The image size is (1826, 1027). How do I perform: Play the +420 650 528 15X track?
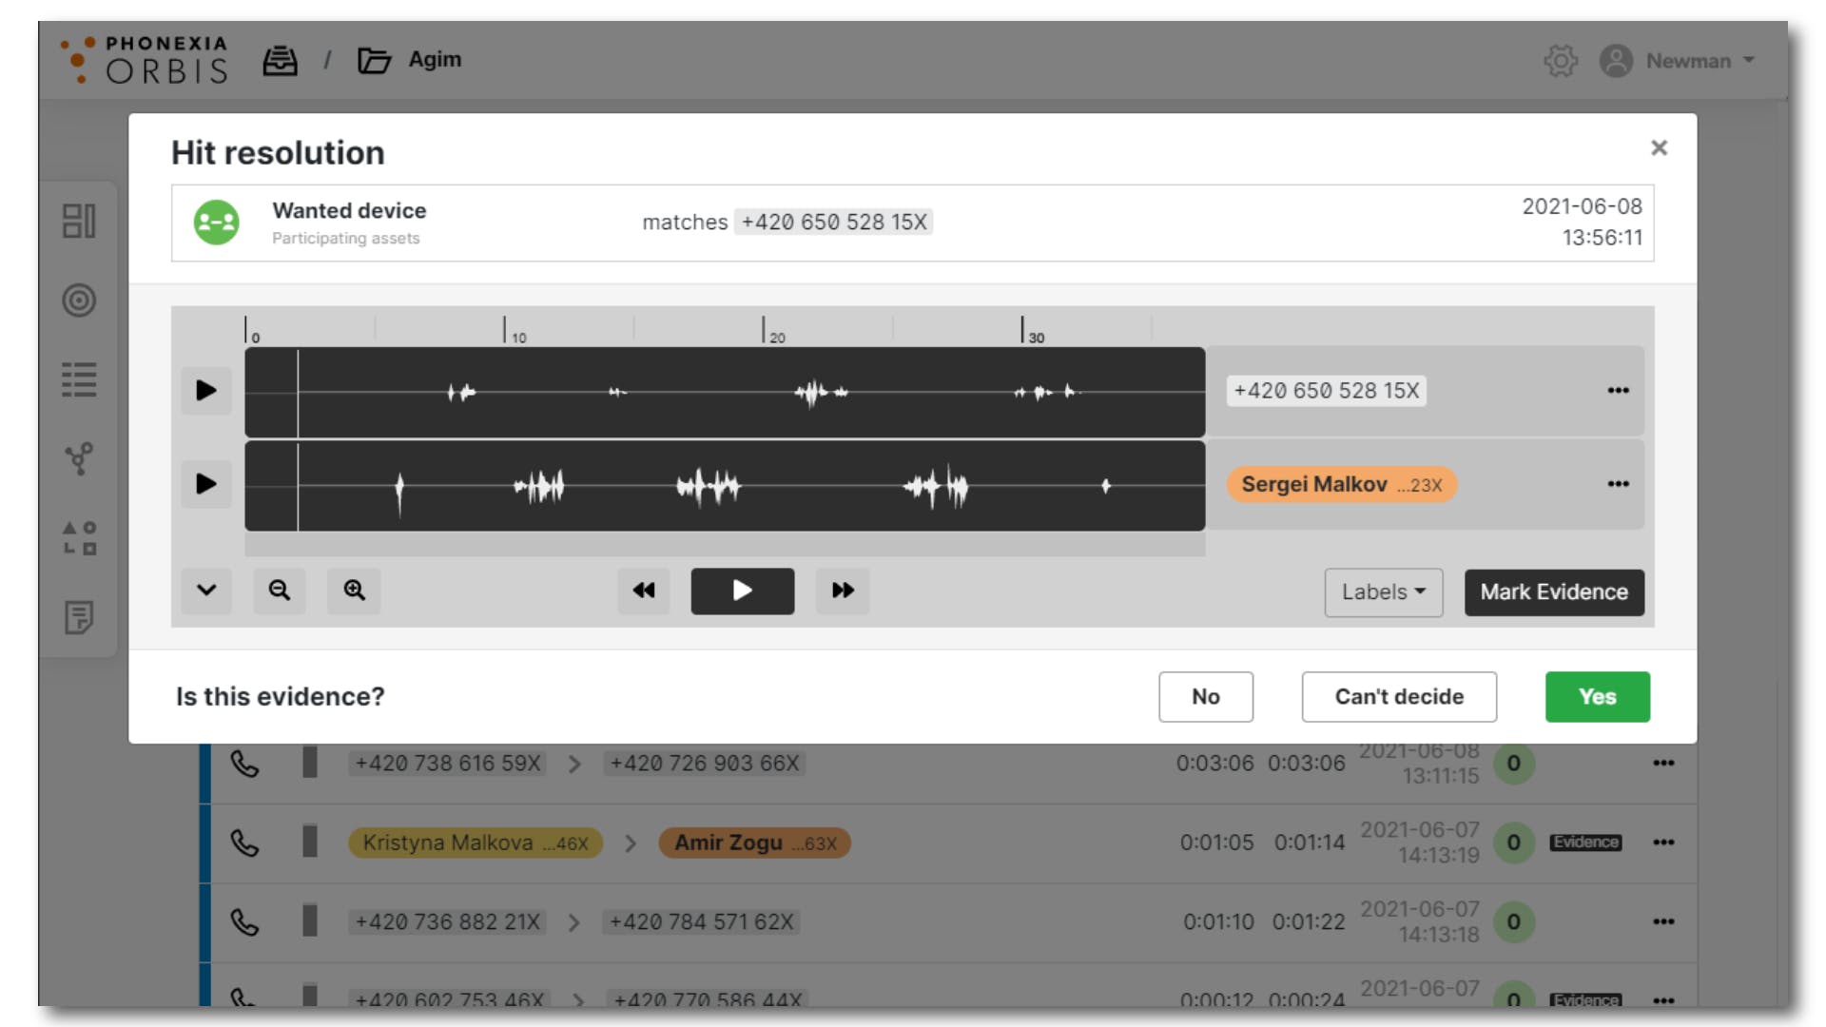click(x=206, y=391)
